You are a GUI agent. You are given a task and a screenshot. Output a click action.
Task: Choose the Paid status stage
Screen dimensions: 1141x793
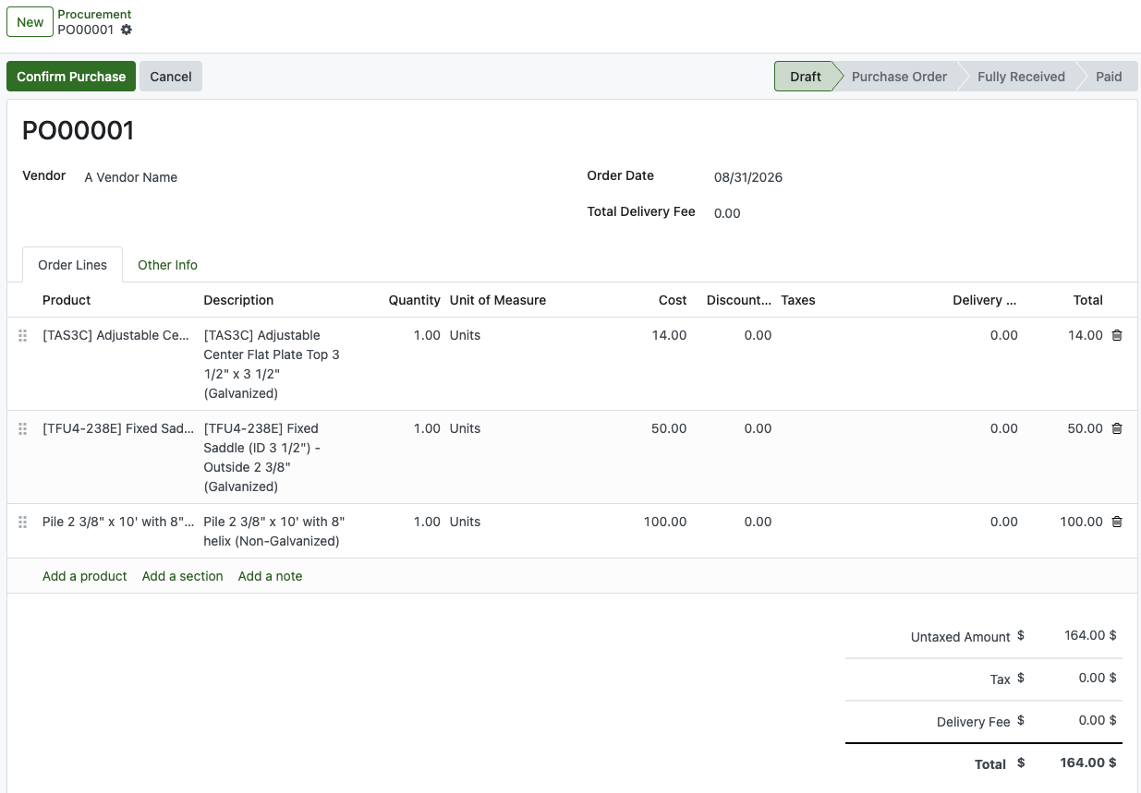(1109, 77)
